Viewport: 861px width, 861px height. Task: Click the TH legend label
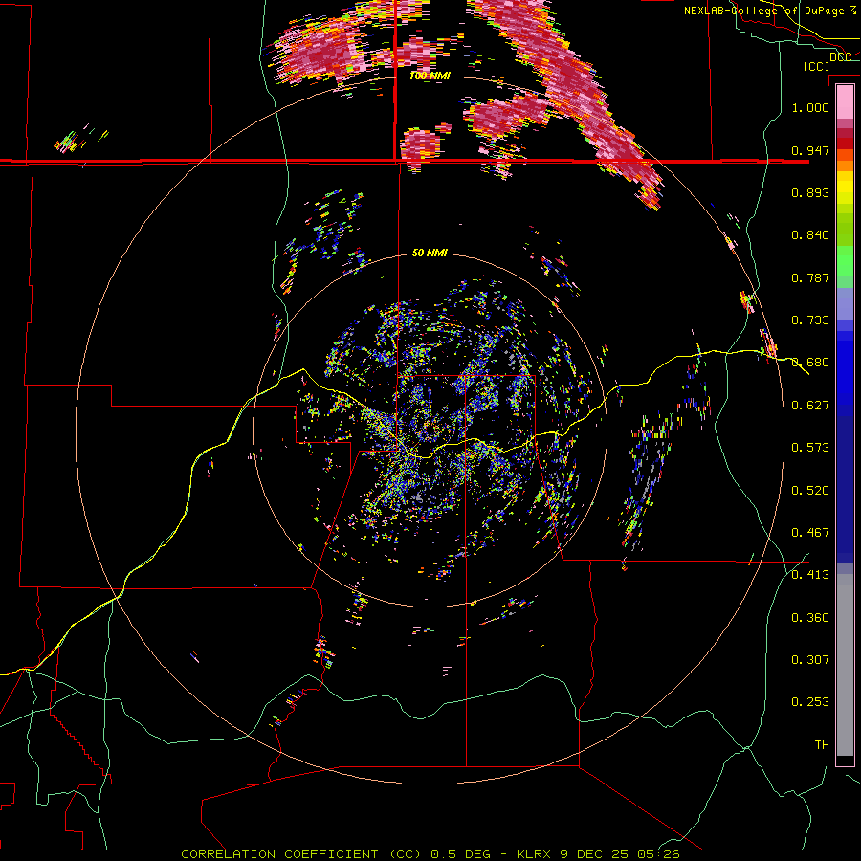pyautogui.click(x=822, y=744)
